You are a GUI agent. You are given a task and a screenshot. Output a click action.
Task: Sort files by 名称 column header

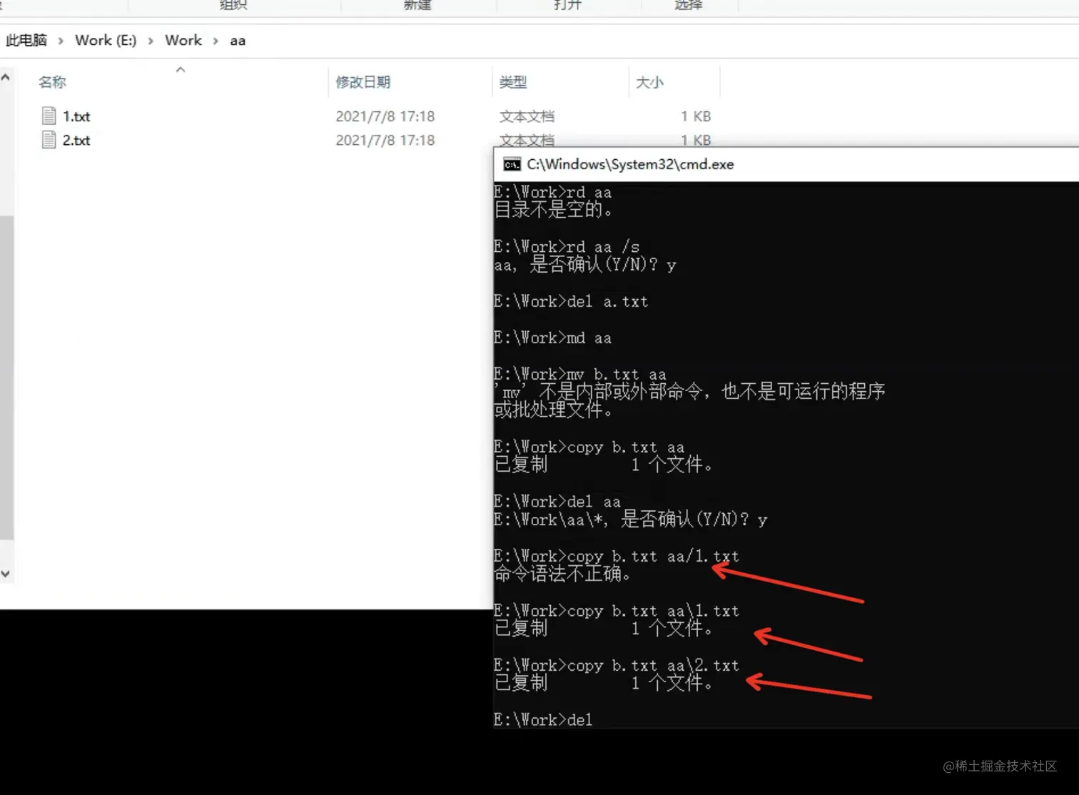click(52, 82)
